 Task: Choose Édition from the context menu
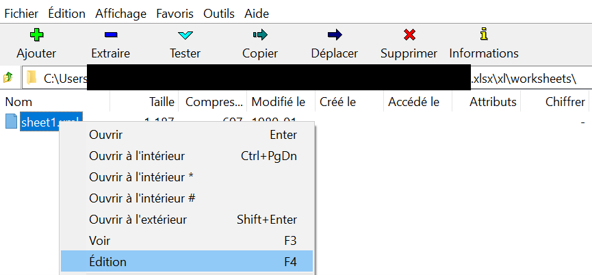(187, 261)
